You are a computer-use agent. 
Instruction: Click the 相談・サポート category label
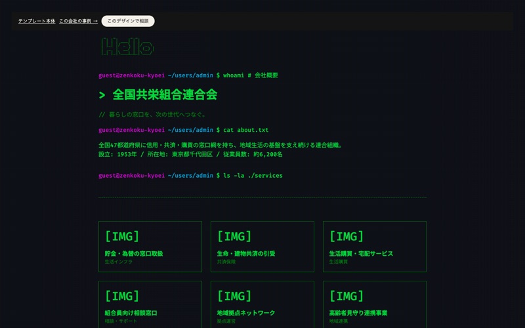(121, 321)
